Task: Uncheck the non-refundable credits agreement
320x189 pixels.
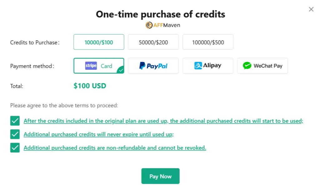Action: pos(15,147)
